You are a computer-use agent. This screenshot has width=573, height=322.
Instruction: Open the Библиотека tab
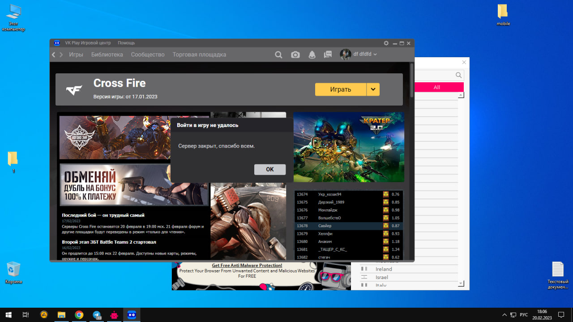click(107, 55)
